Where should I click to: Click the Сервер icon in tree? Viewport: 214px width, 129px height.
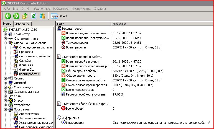pyautogui.click(x=10, y=78)
